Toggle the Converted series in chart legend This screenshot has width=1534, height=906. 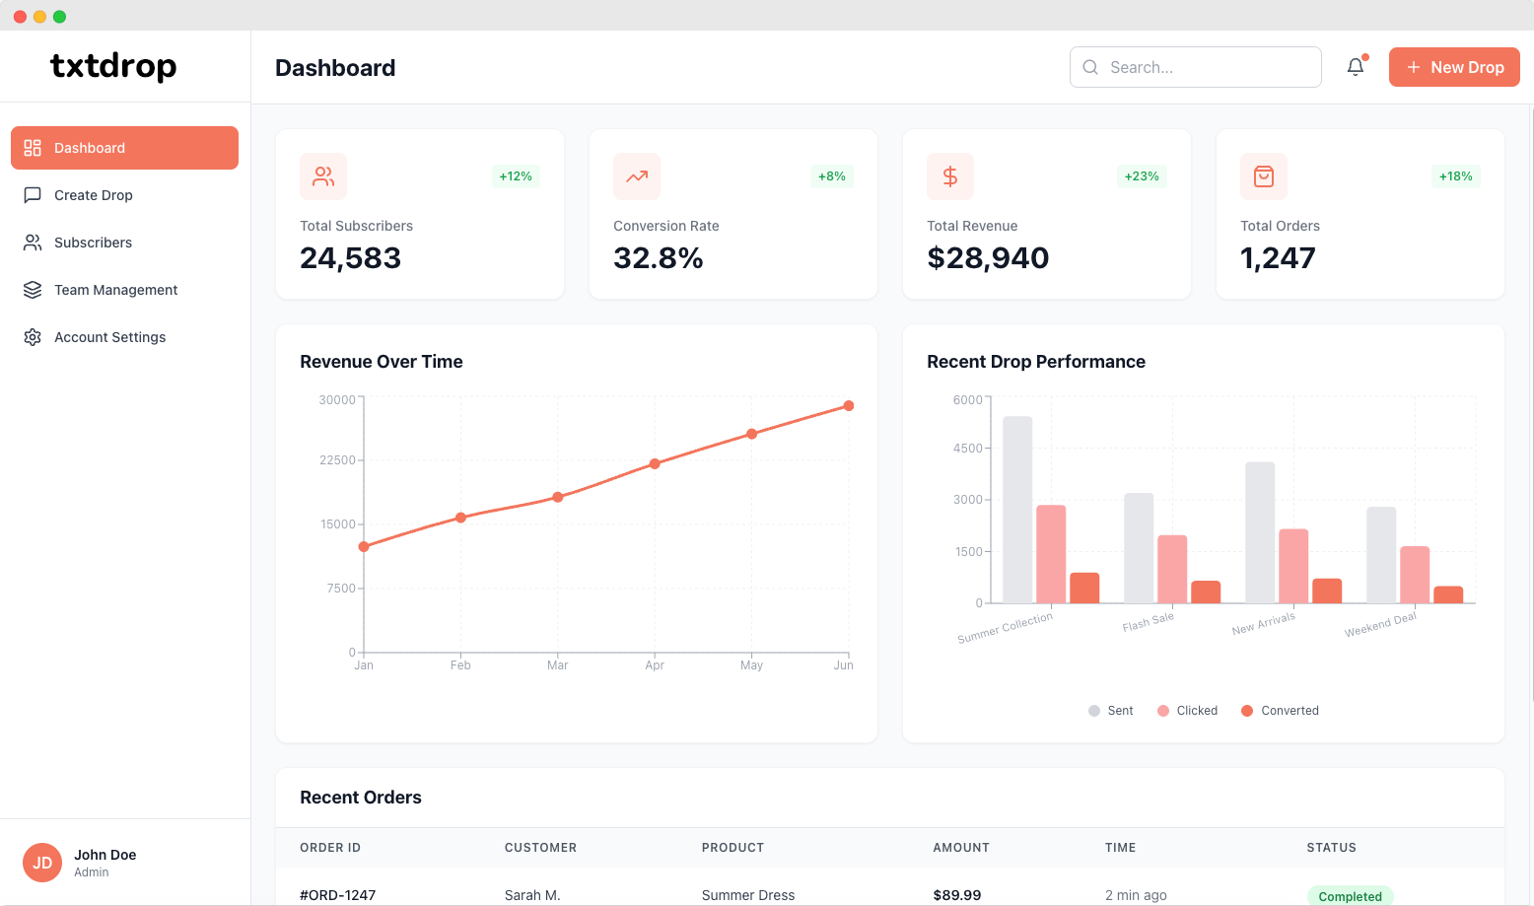pos(1280,711)
